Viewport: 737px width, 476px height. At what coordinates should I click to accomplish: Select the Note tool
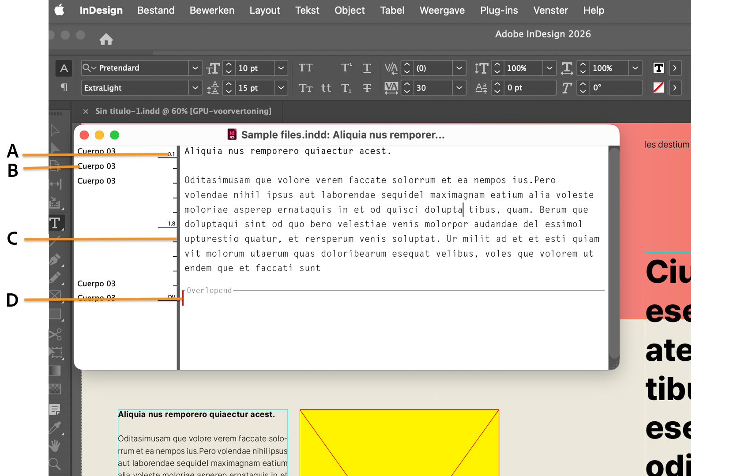pos(55,410)
